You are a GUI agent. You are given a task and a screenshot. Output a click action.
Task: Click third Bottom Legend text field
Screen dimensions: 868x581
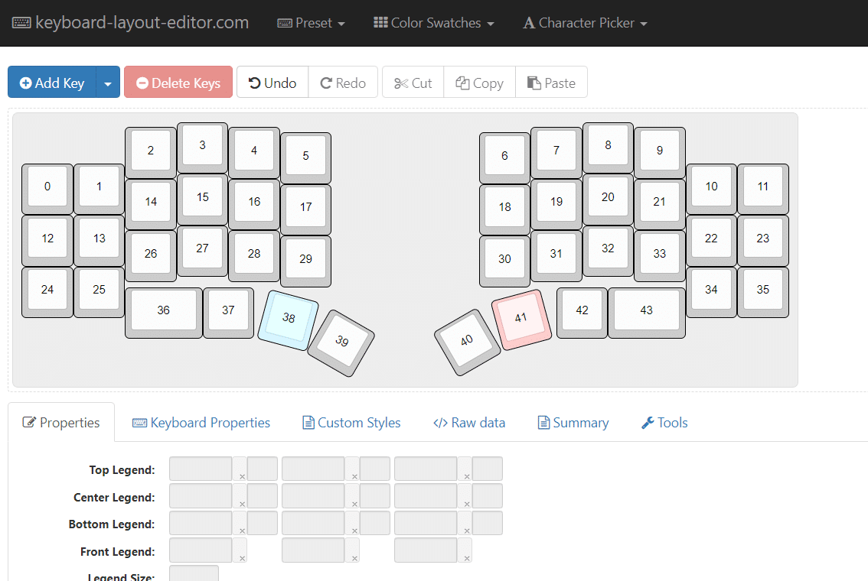tap(426, 523)
